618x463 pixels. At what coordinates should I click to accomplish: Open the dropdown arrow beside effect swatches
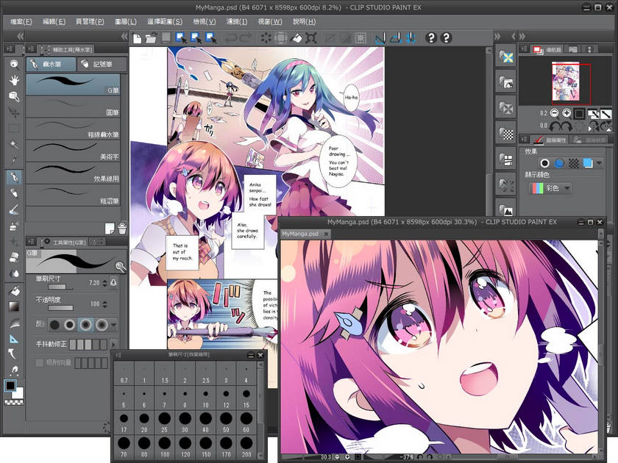599,164
